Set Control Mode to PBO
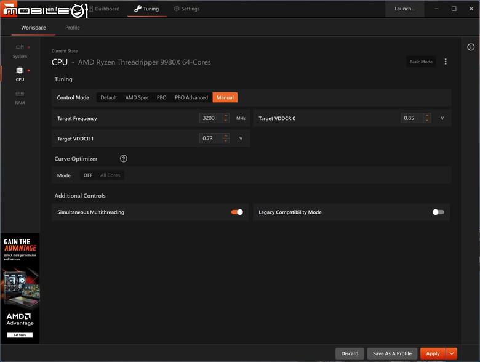The width and height of the screenshot is (480, 362). (x=162, y=97)
